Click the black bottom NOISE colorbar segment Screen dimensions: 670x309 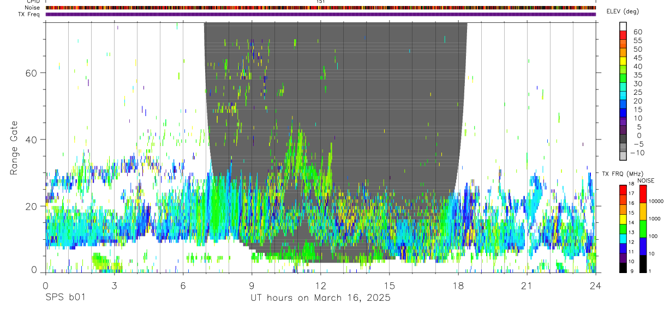pyautogui.click(x=643, y=264)
